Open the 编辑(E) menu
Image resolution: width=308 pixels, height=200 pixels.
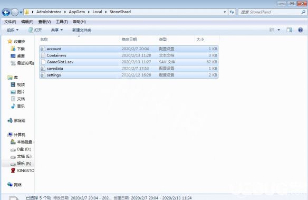[27, 22]
